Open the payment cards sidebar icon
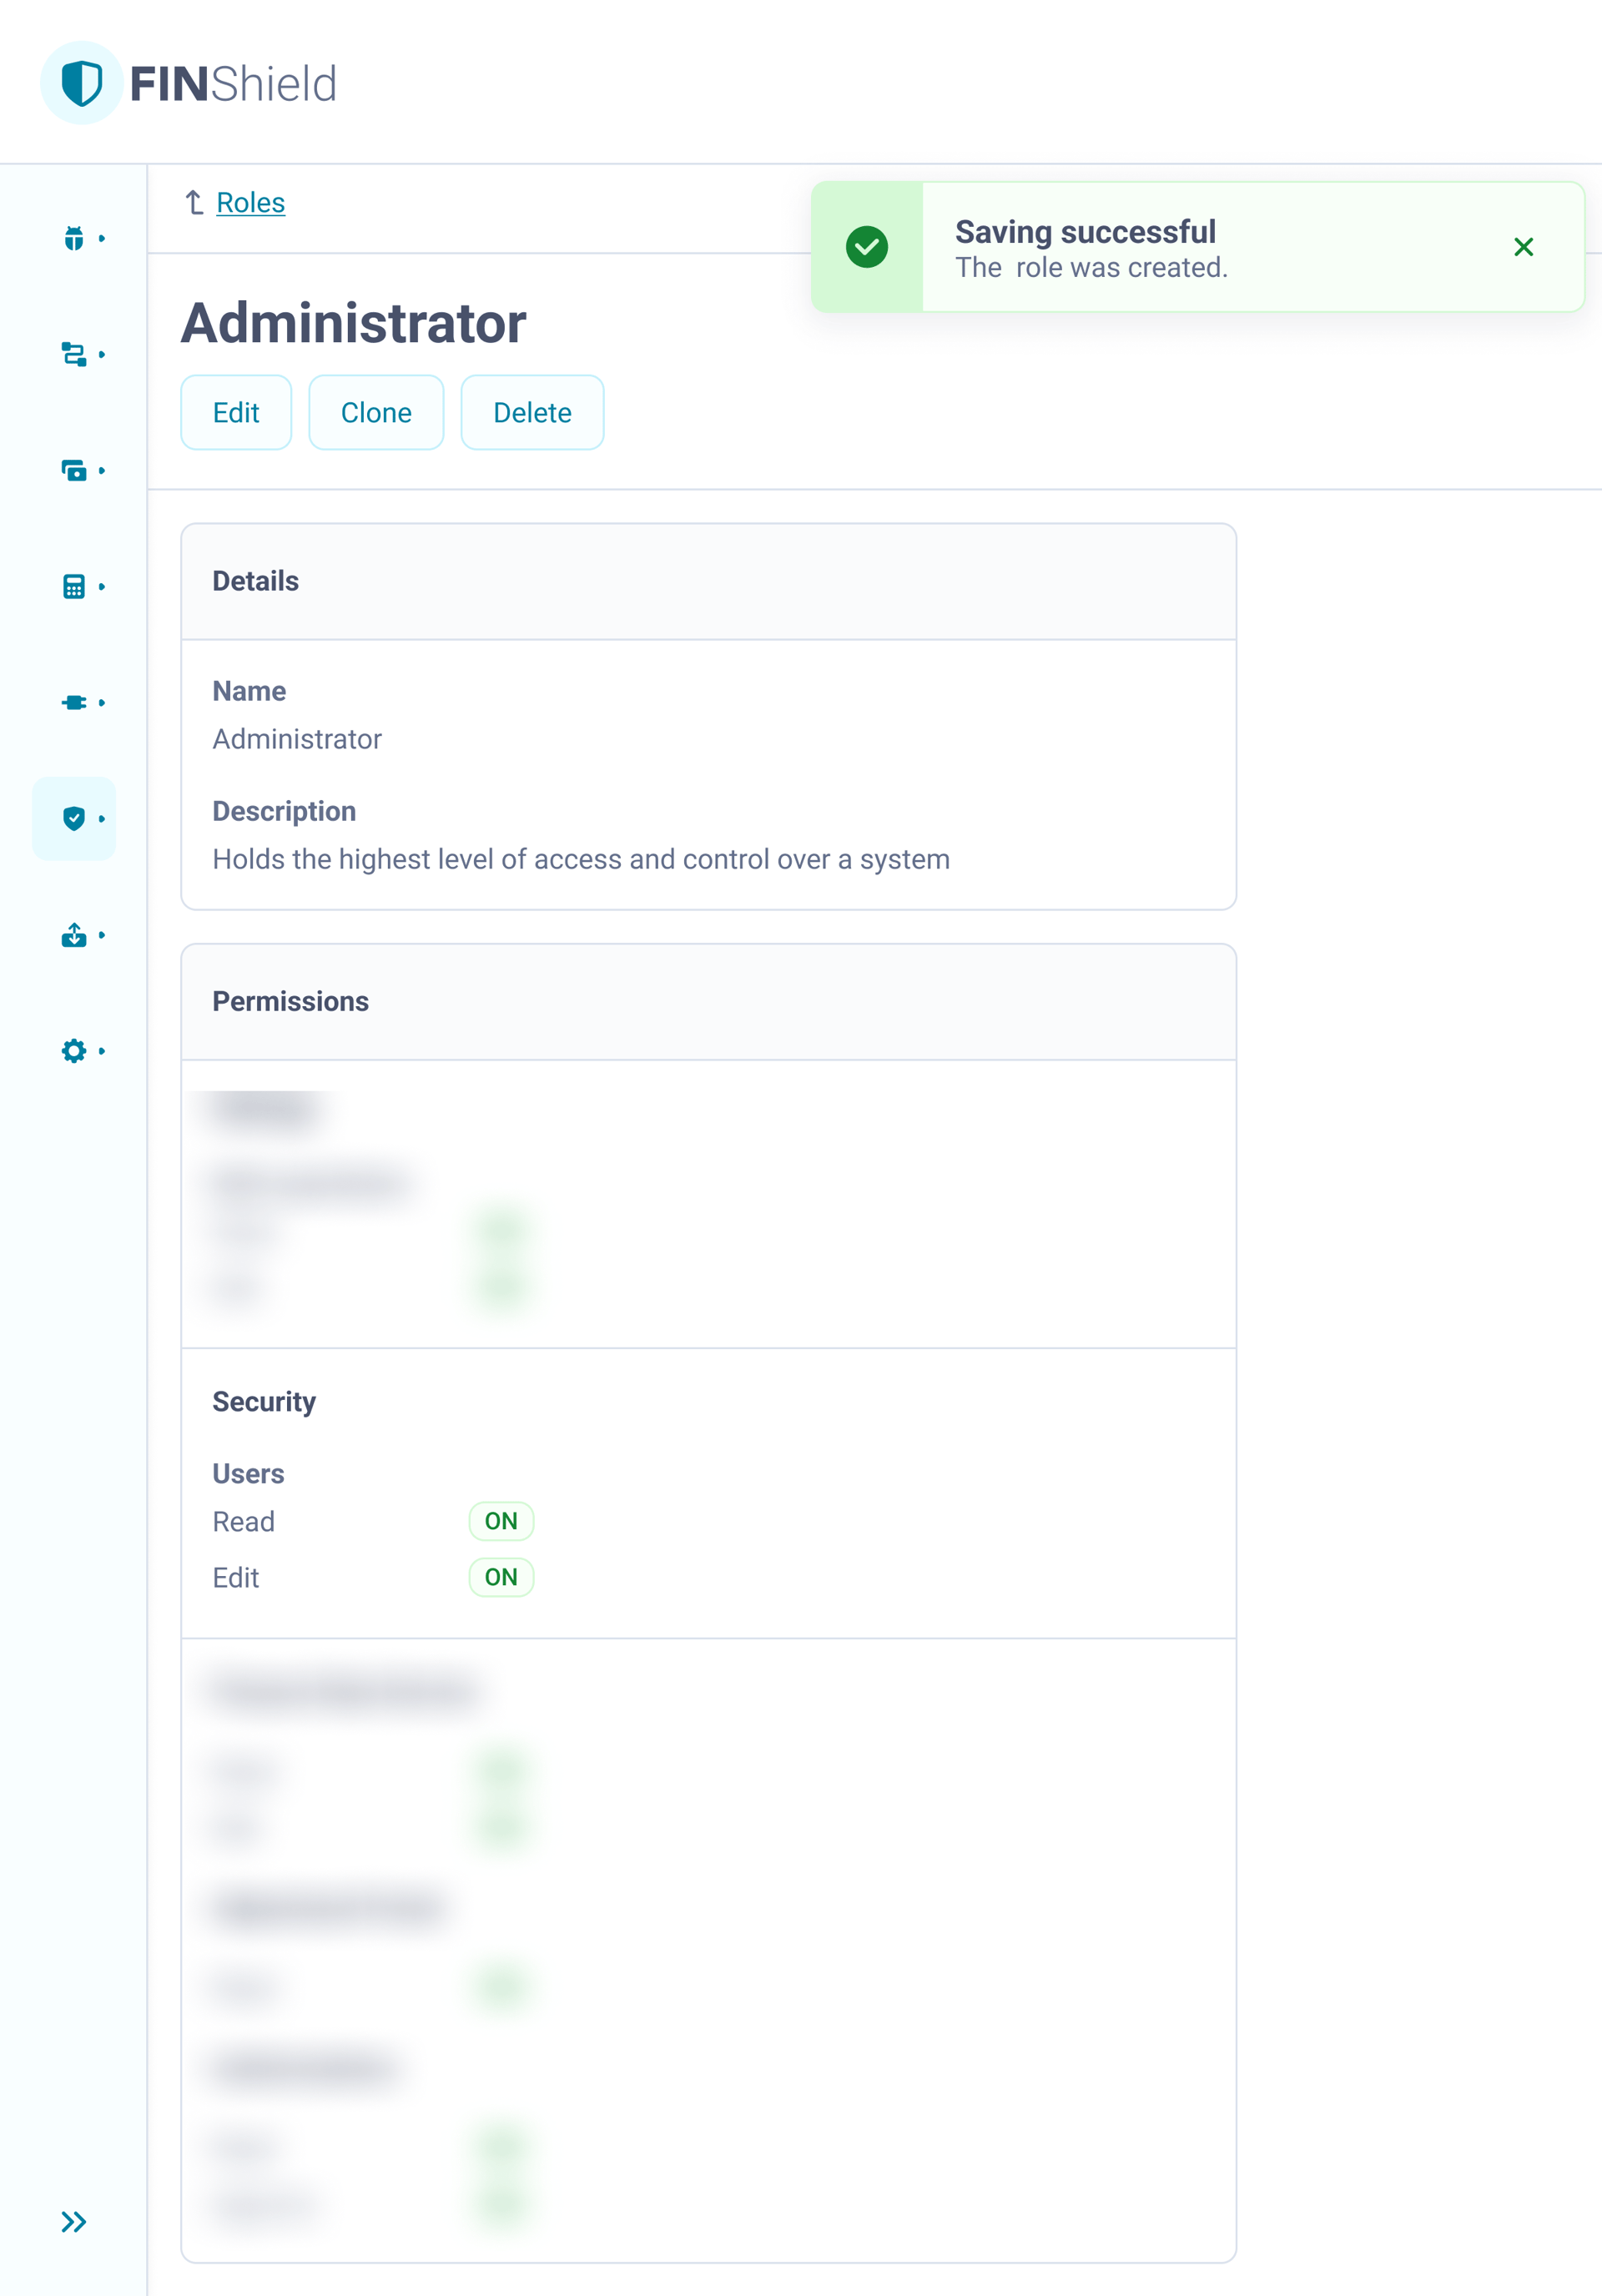Image resolution: width=1602 pixels, height=2296 pixels. tap(74, 470)
